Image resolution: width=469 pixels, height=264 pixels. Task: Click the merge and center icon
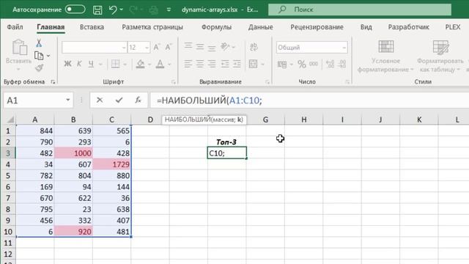tap(253, 64)
